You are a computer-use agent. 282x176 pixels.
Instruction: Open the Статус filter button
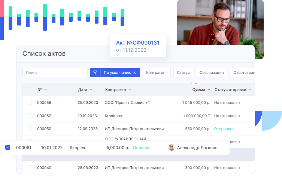tap(184, 73)
